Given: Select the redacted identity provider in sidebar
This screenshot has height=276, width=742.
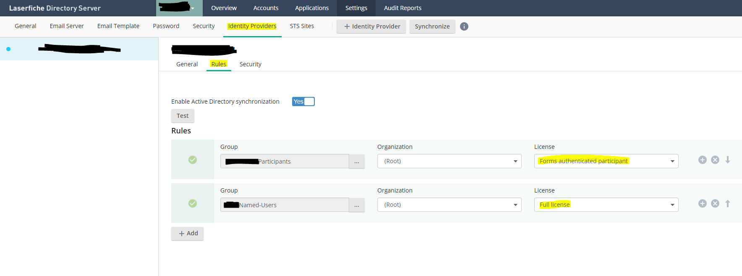Looking at the screenshot, I should point(79,49).
